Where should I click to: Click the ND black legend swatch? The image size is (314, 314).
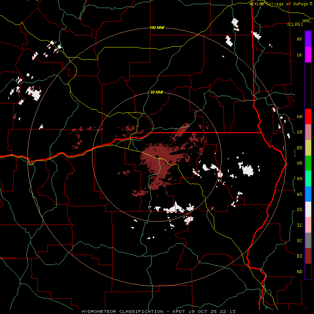[308, 271]
